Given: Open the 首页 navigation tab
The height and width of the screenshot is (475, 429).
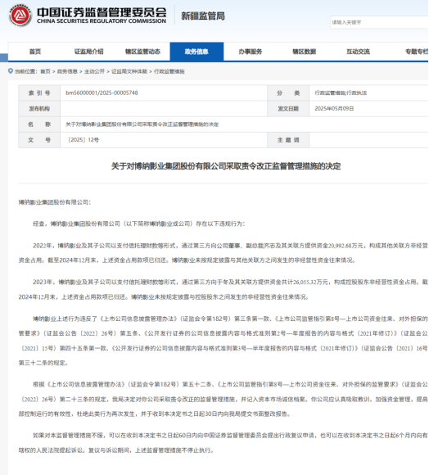Looking at the screenshot, I should point(35,52).
